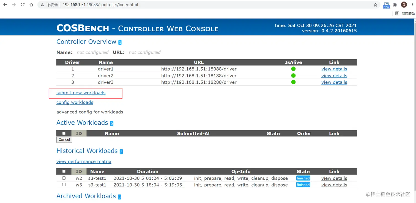Click URL http://192.168.1.51:18188/driver
The image size is (416, 203).
click(199, 76)
